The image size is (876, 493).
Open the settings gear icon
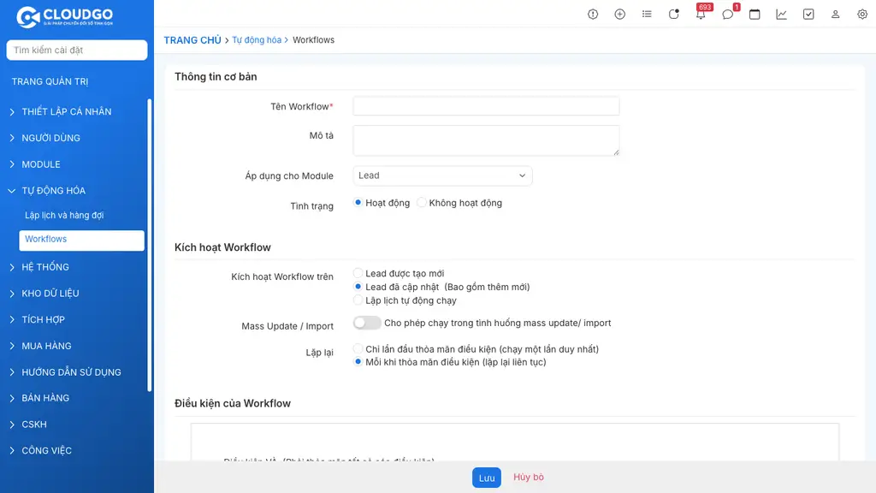862,15
